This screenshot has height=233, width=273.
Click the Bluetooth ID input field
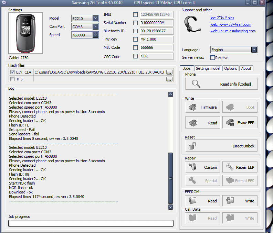(157, 31)
